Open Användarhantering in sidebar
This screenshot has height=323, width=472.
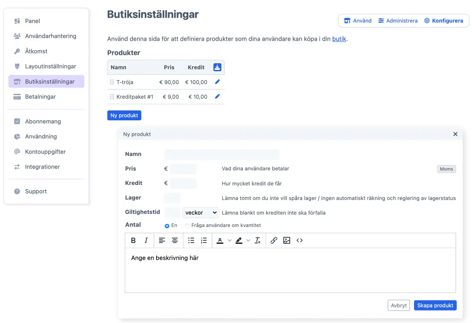click(46, 36)
